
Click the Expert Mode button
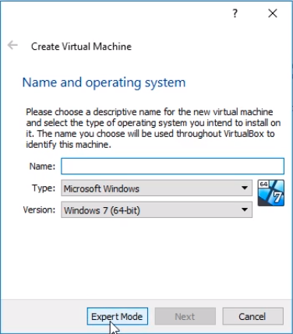118,316
